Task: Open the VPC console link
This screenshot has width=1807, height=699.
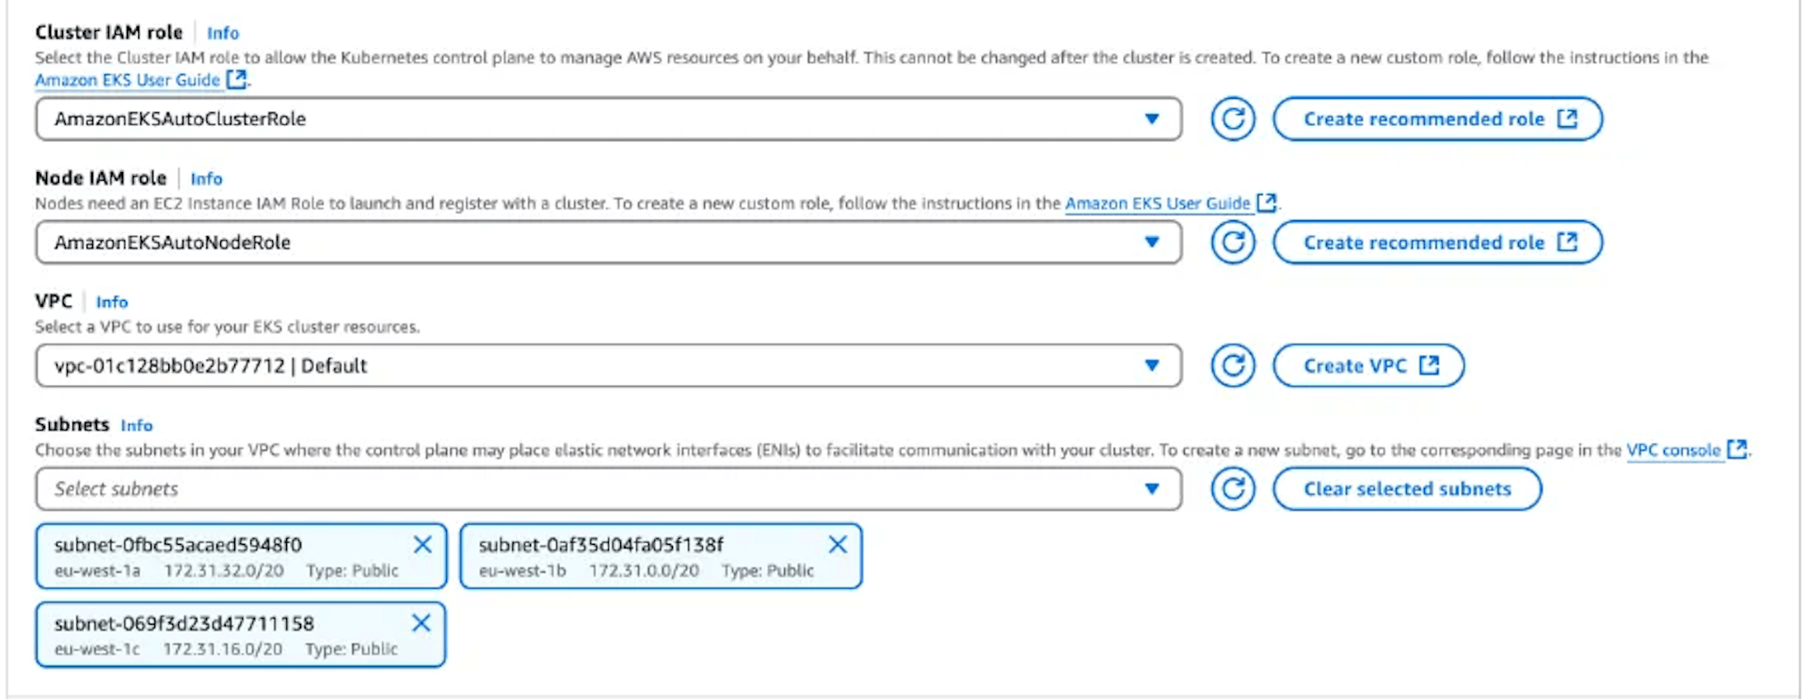Action: [1687, 450]
